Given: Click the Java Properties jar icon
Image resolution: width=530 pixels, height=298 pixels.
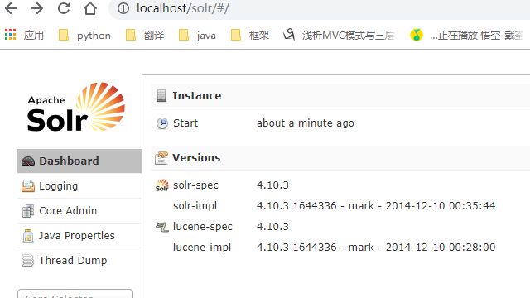Looking at the screenshot, I should [x=28, y=236].
